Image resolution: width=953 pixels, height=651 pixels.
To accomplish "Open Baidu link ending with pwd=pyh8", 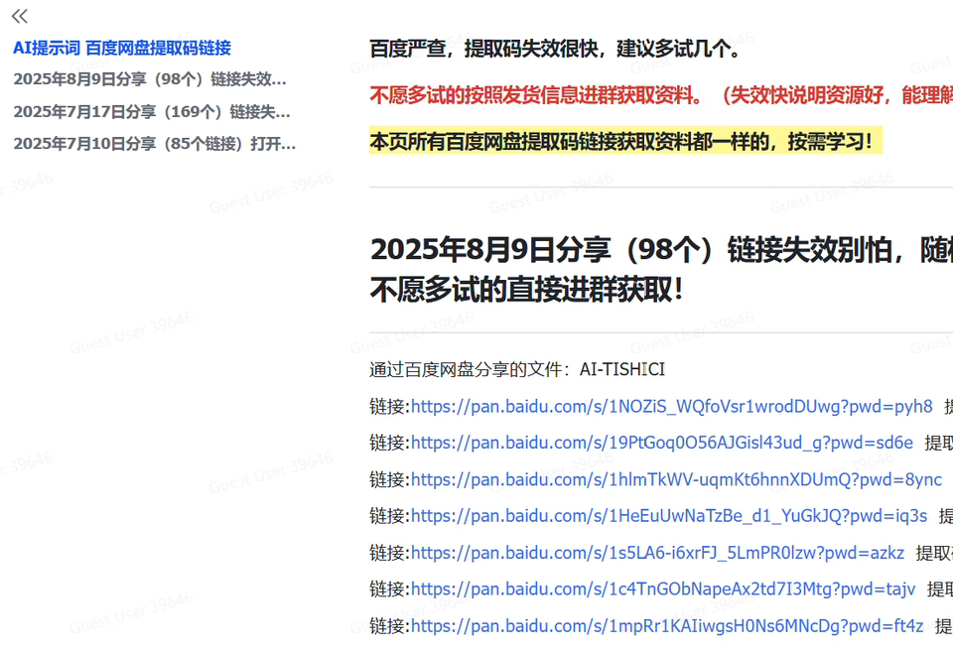I will coord(672,407).
